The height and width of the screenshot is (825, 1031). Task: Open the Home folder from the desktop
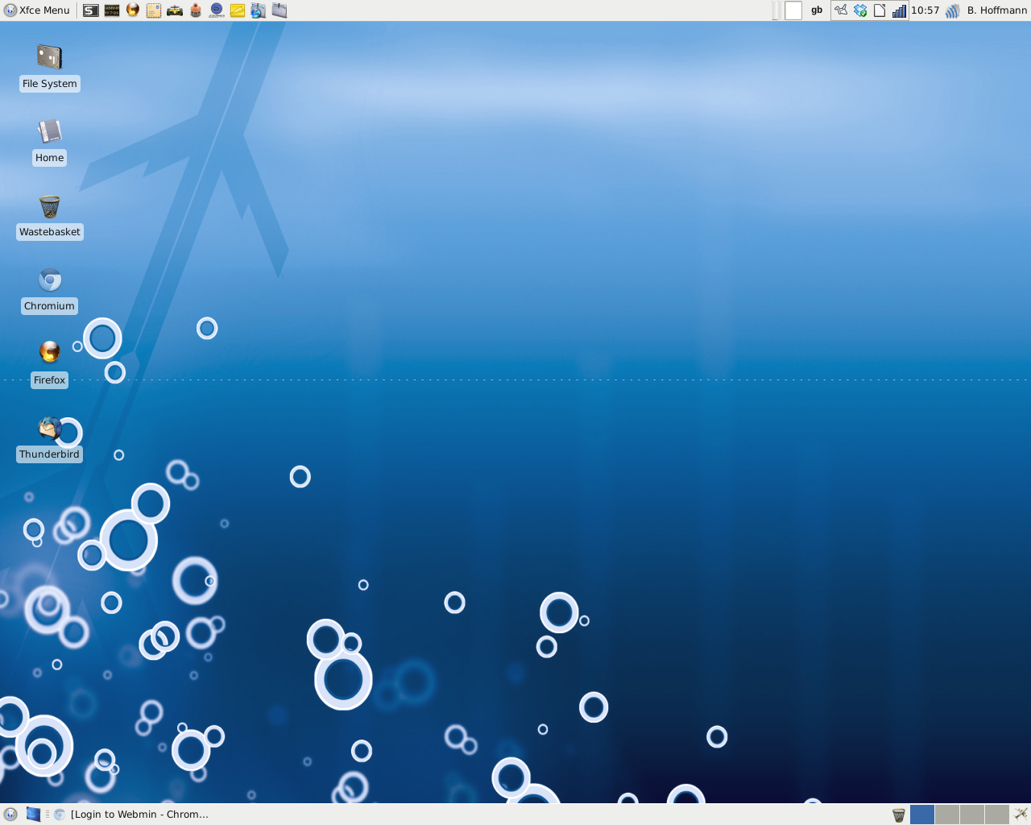coord(49,131)
